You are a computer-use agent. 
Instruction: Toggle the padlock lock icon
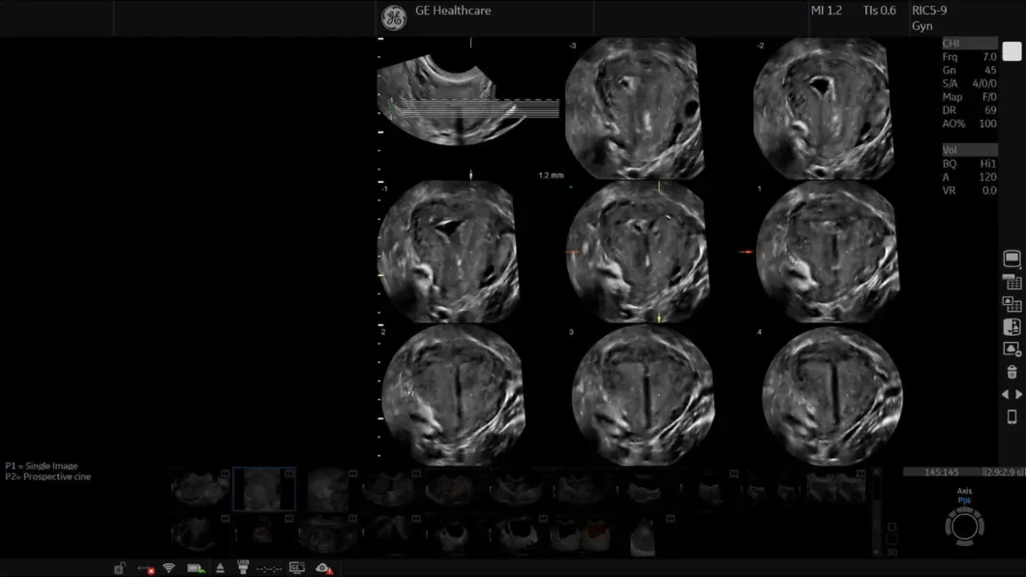[x=119, y=568]
